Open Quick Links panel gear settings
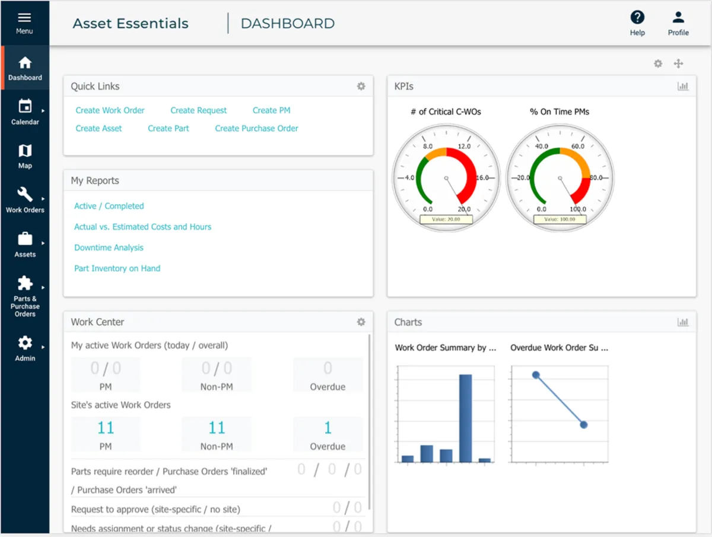Screen dimensions: 712x537 tap(361, 86)
